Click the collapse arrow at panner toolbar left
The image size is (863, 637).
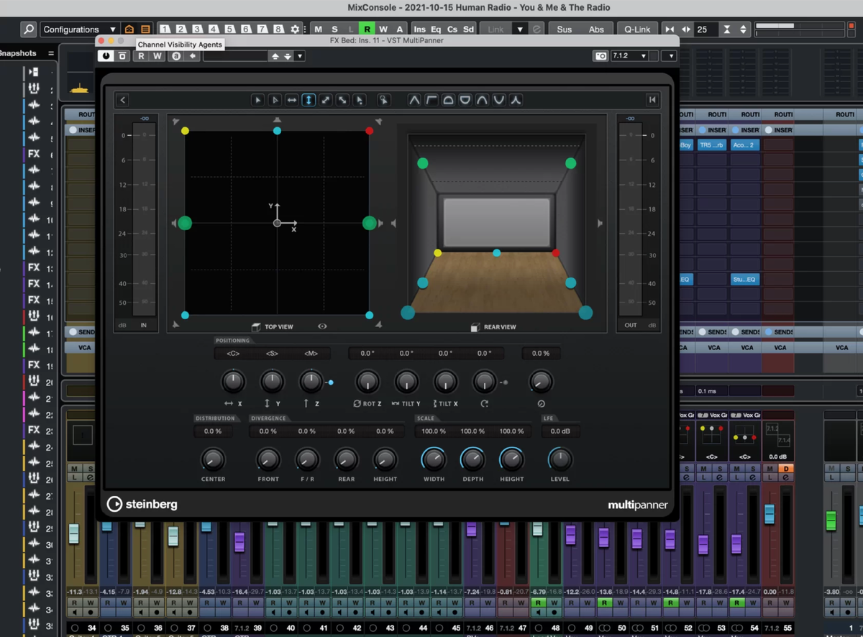click(x=122, y=100)
